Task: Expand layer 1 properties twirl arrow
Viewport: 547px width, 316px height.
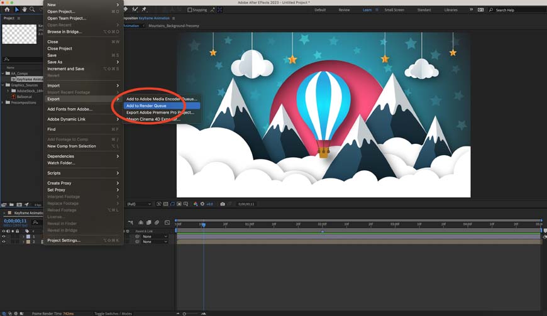Action: 23,236
